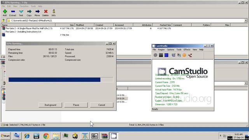
Task: Click the Extract toolbar icon
Action: coord(13,13)
